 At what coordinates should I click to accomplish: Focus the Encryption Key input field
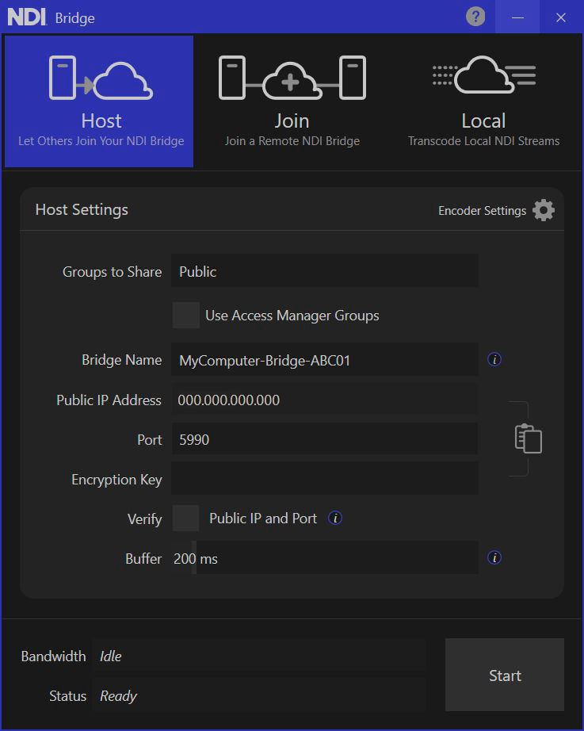tap(325, 479)
